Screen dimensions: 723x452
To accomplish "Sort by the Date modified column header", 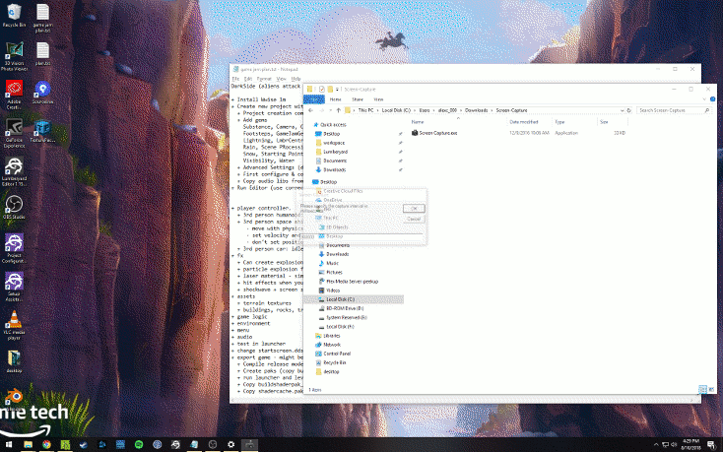I will [523, 122].
